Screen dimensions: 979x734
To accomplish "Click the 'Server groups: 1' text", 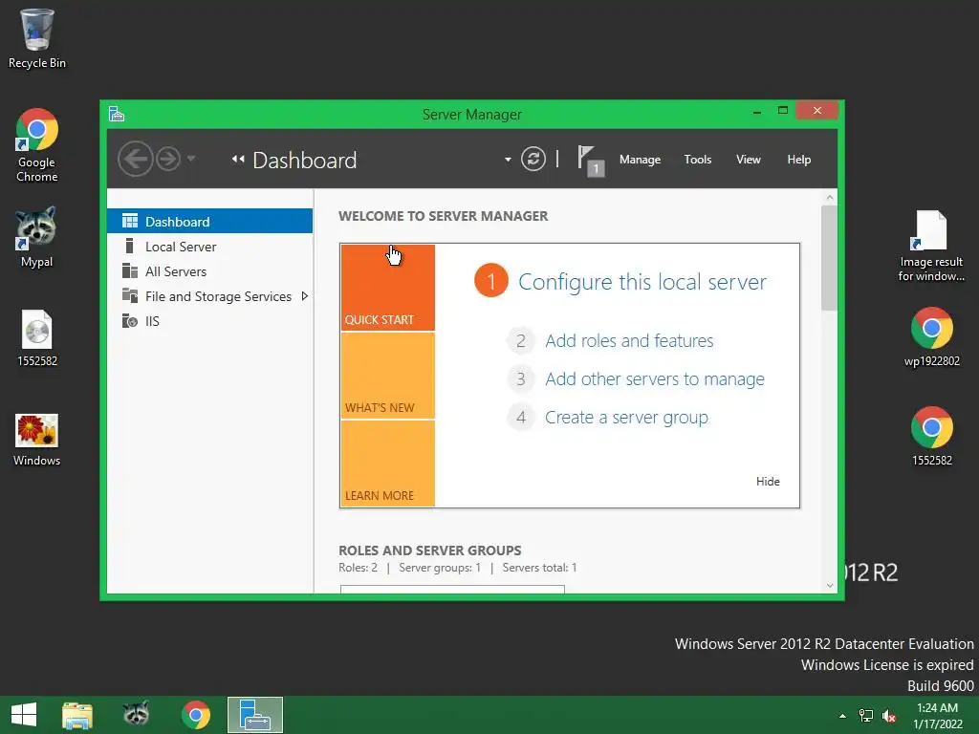I will 440,568.
